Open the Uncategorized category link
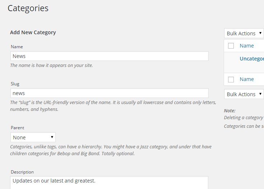The width and height of the screenshot is (264, 189). click(252, 59)
